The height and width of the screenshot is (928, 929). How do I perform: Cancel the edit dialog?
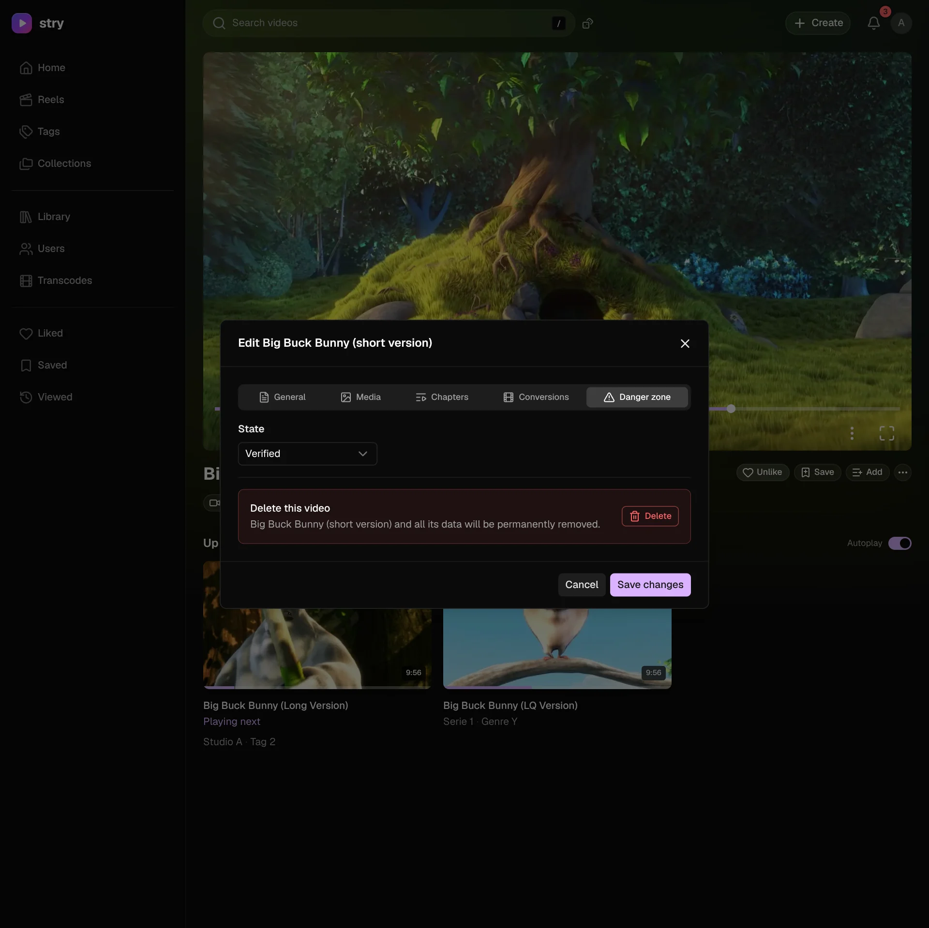582,585
